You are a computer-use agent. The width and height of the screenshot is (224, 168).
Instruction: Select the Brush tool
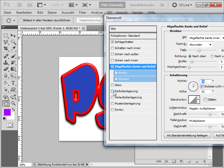point(13,56)
